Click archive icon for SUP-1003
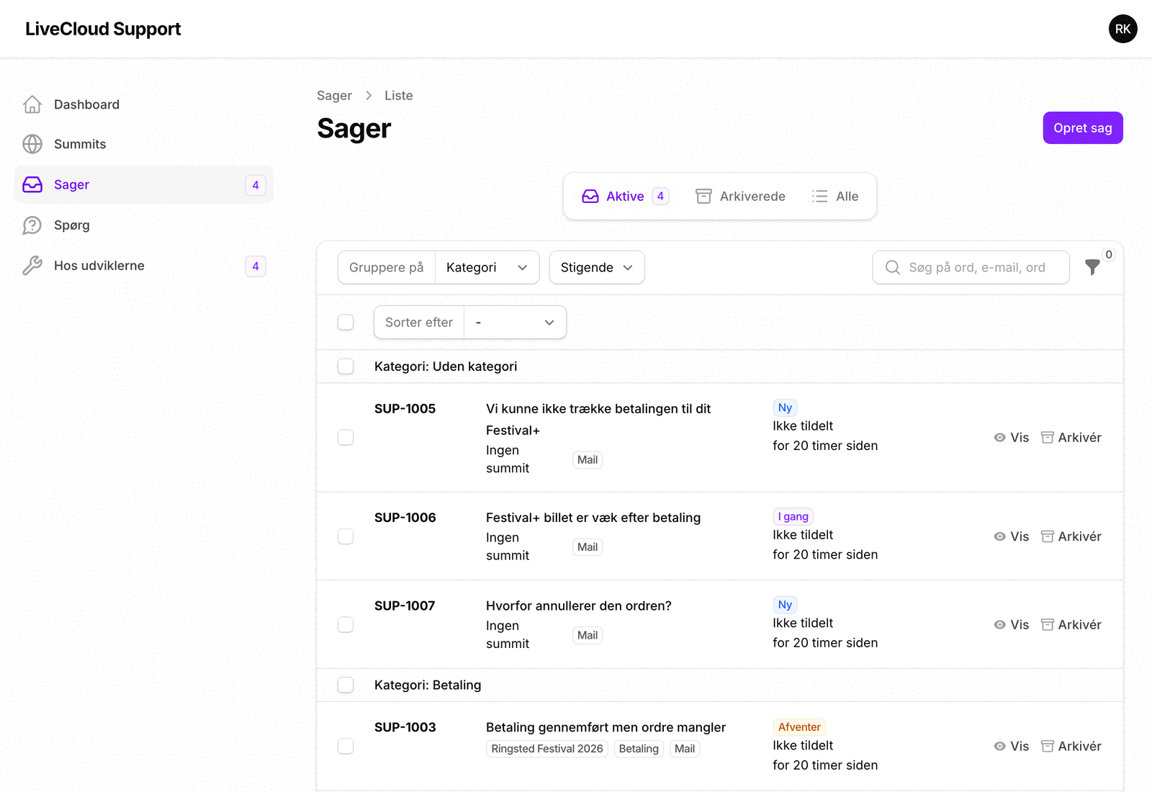 point(1048,747)
